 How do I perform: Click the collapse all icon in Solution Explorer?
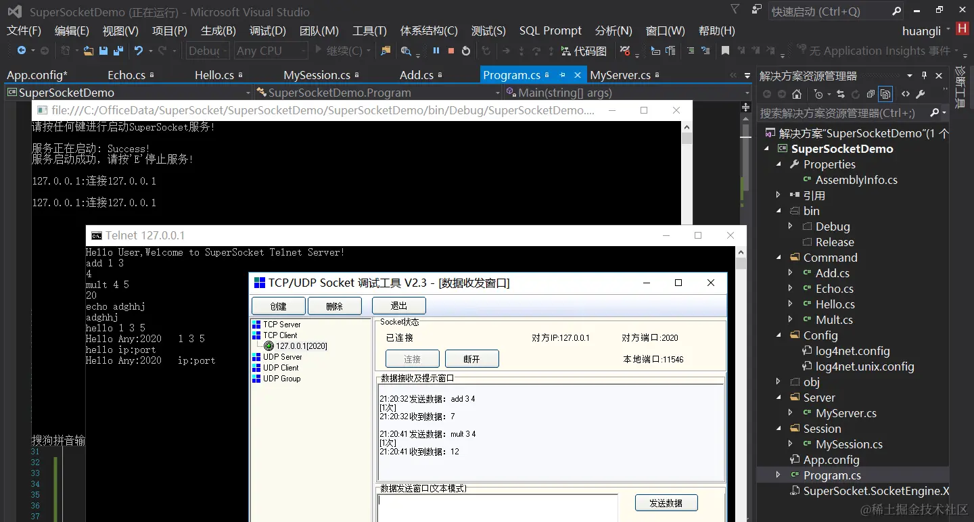pos(871,94)
